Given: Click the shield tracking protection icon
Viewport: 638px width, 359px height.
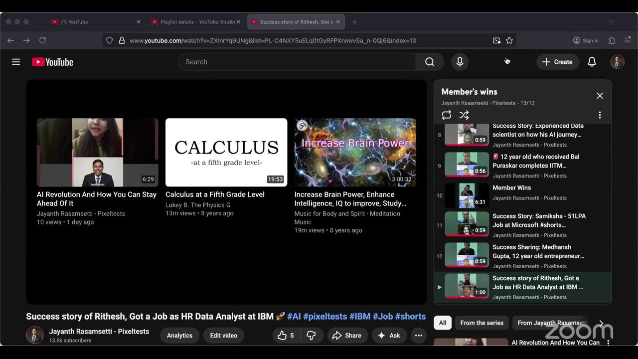Looking at the screenshot, I should (110, 40).
